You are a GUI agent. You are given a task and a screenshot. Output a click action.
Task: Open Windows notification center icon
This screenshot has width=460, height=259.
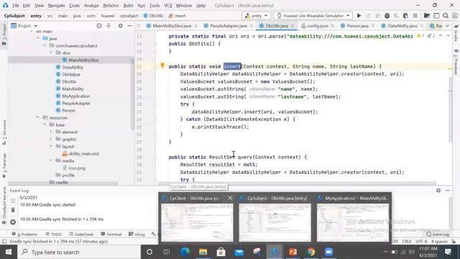tap(448, 252)
